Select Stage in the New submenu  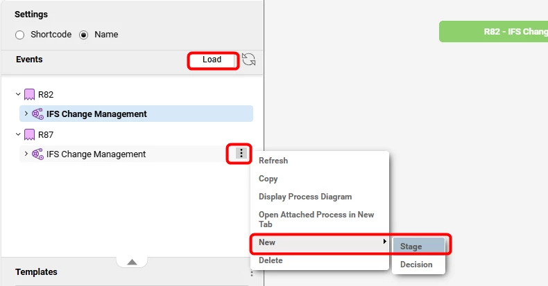(411, 247)
